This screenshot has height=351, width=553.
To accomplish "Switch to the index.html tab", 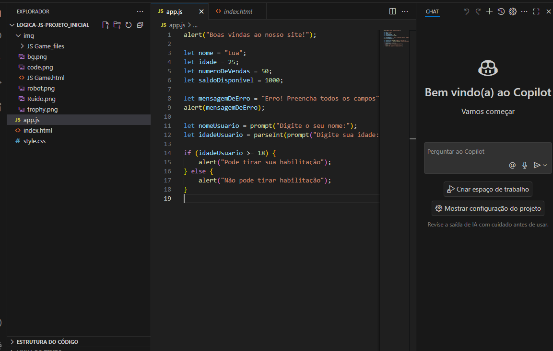I will tap(238, 11).
